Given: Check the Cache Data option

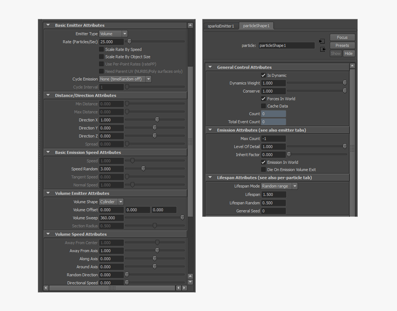Looking at the screenshot, I should (264, 106).
